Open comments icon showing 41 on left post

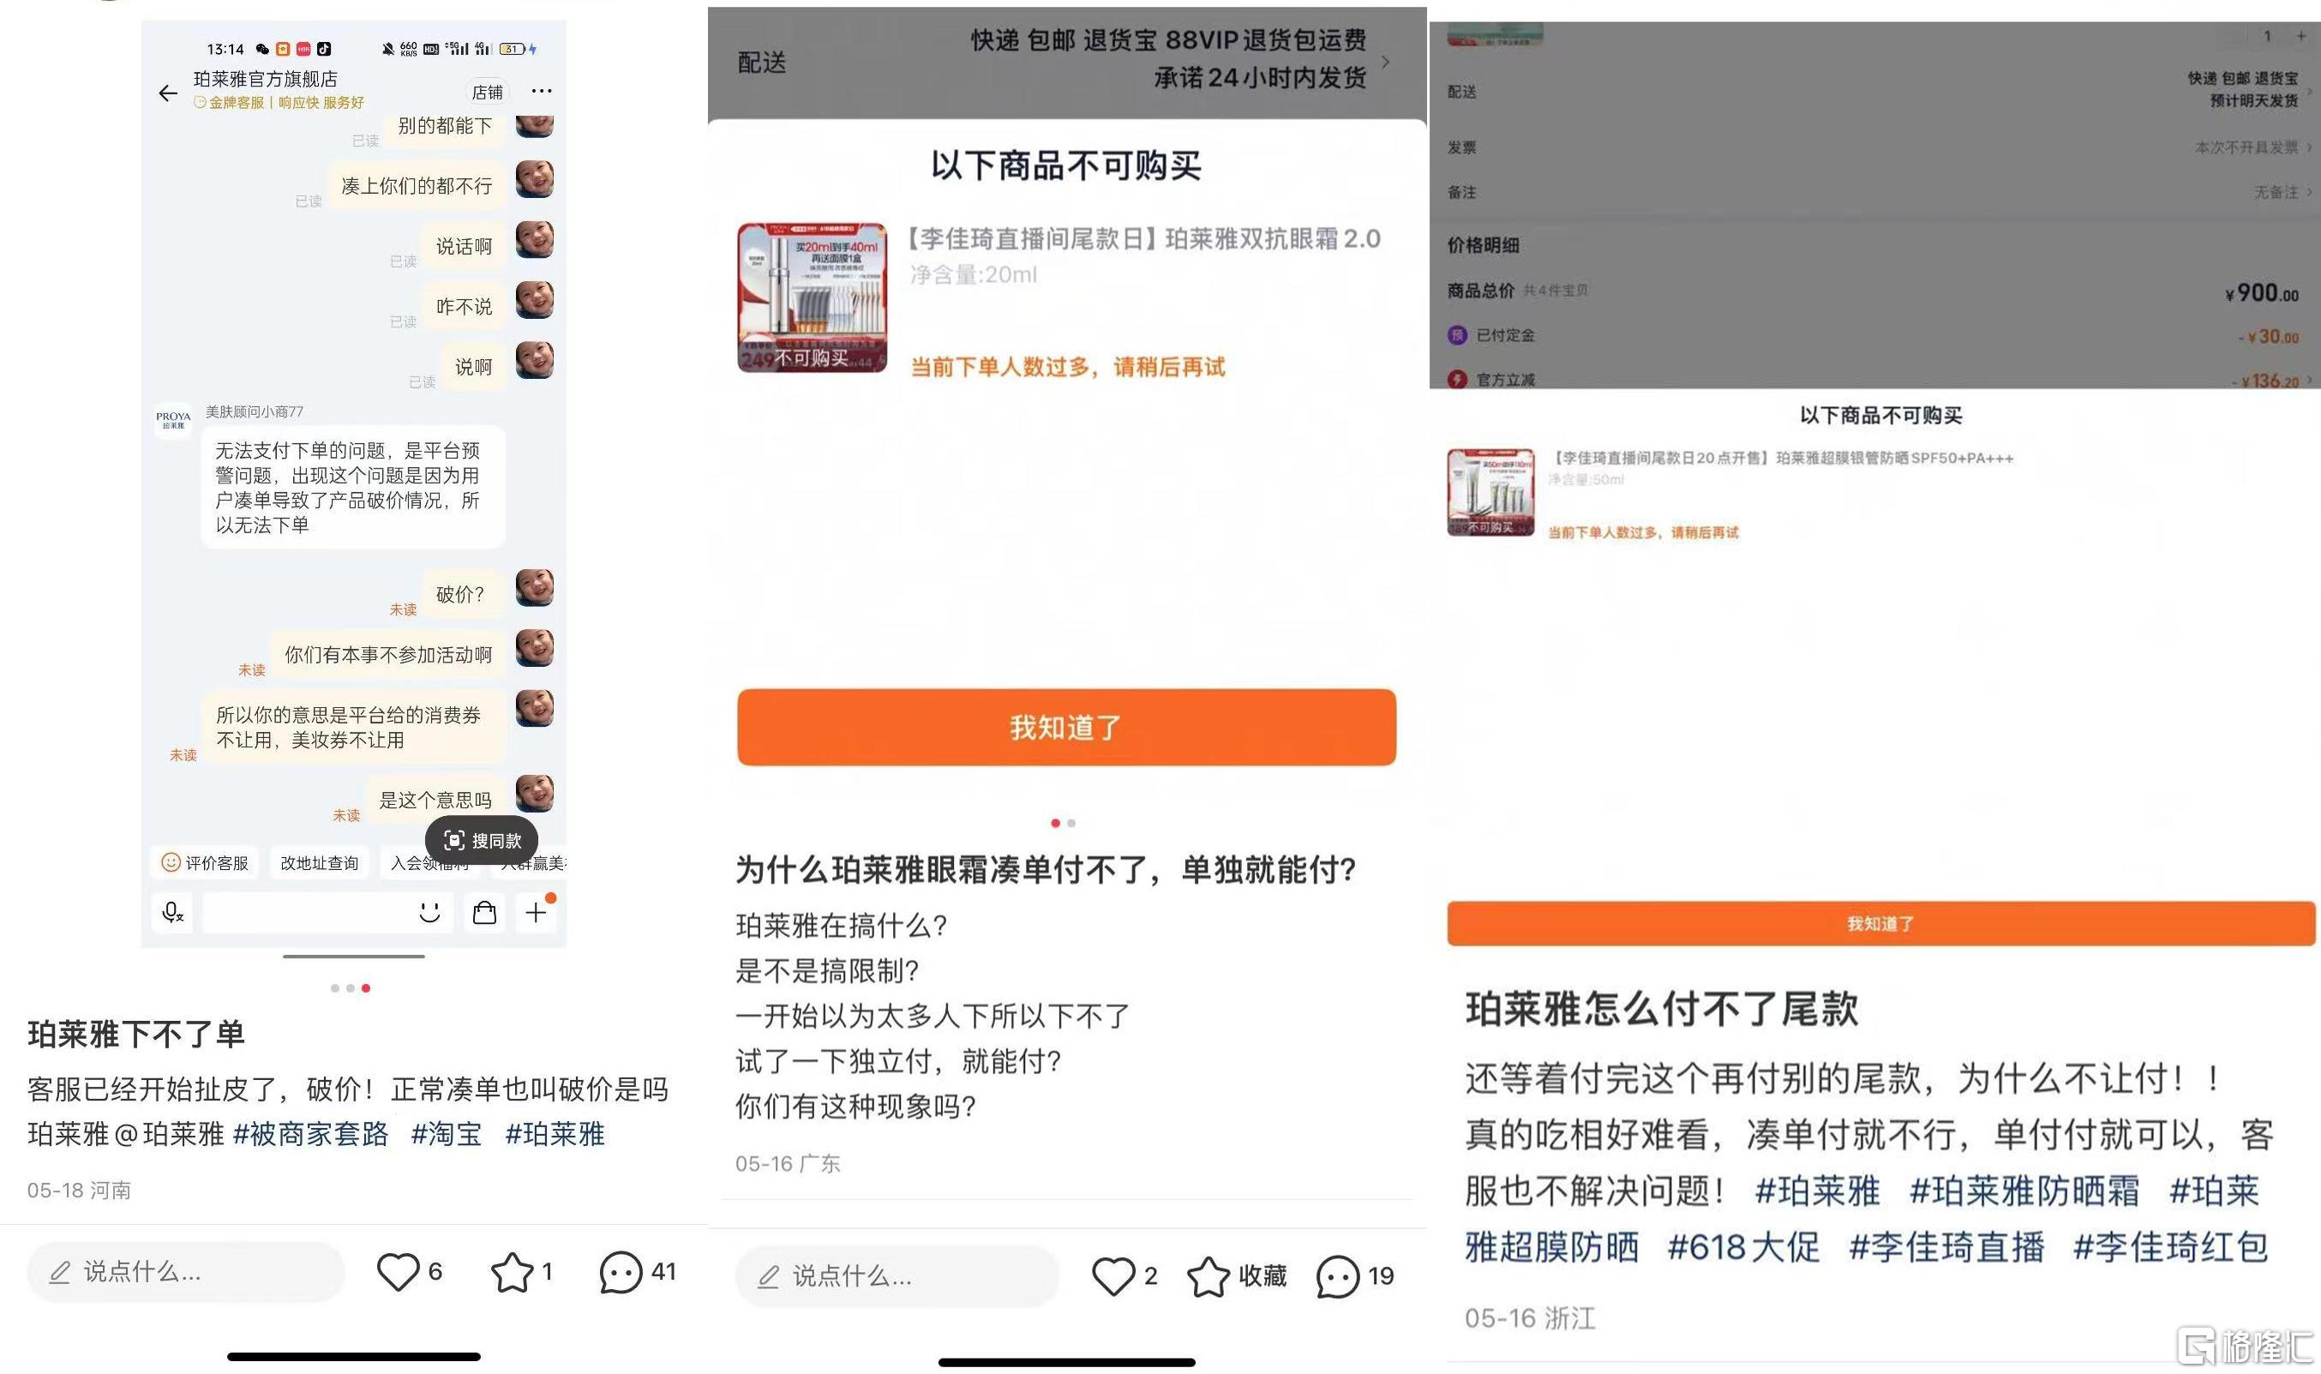coord(621,1272)
